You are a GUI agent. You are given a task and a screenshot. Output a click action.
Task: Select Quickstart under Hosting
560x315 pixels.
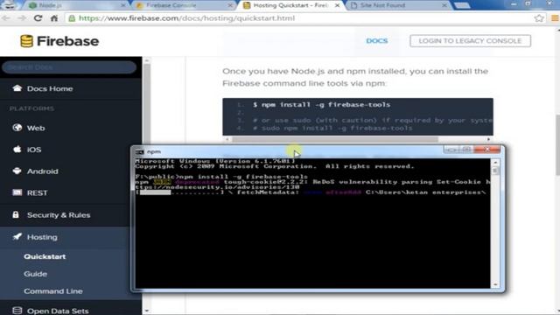pyautogui.click(x=45, y=256)
